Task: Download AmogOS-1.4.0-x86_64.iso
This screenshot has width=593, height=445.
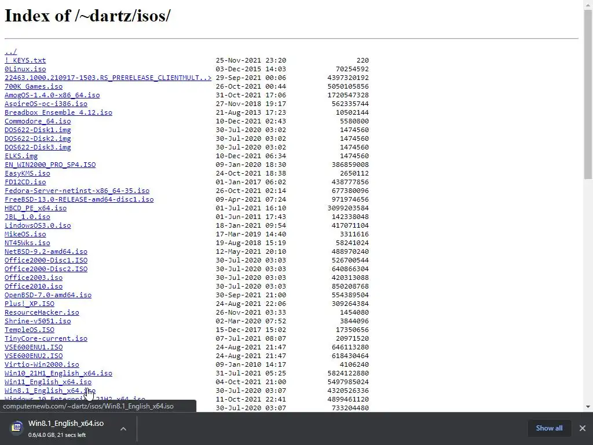Action: pos(52,95)
